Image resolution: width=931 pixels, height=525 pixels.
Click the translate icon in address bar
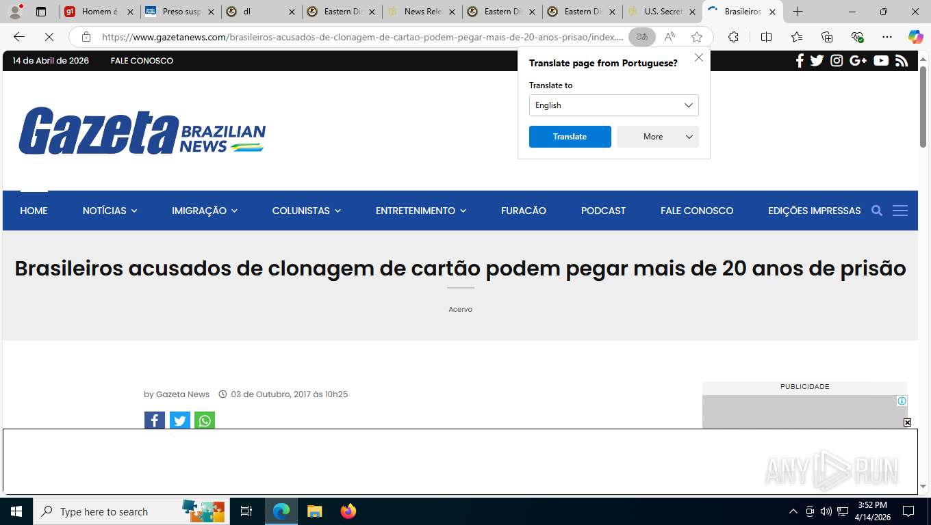pos(641,37)
